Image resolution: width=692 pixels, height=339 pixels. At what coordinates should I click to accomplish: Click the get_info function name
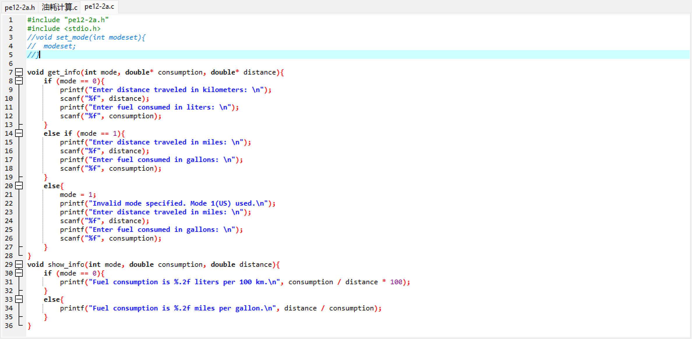[x=64, y=72]
